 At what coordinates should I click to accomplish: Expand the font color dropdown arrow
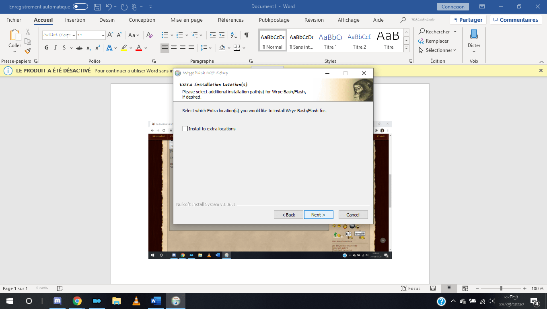(146, 48)
